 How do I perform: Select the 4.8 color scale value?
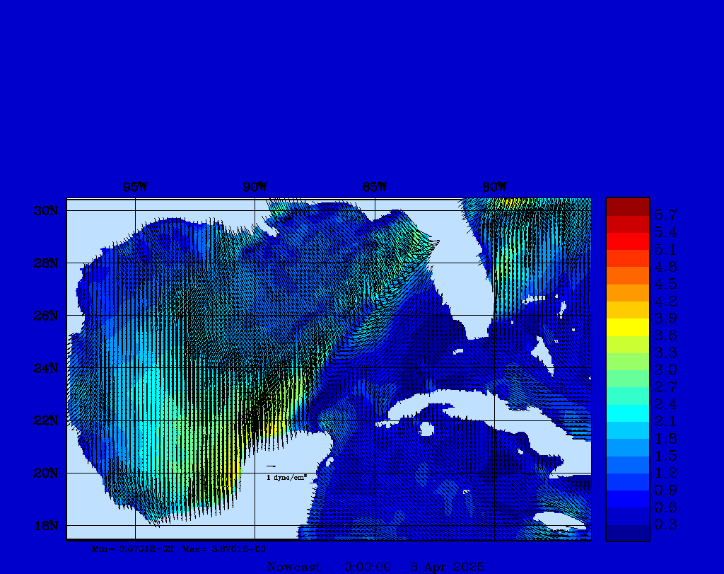point(665,267)
